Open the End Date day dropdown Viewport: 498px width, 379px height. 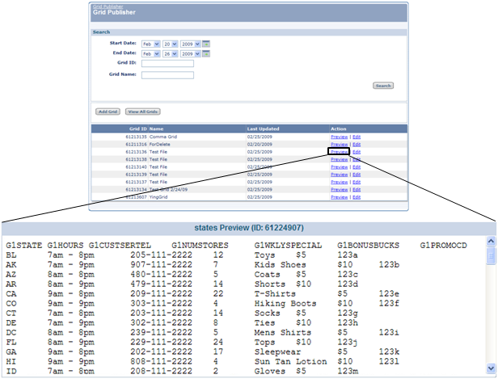(x=170, y=53)
